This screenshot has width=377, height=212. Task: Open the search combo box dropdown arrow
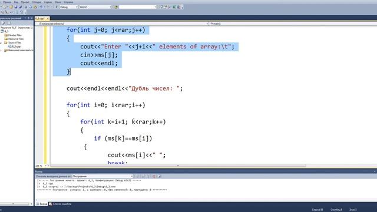155,7
